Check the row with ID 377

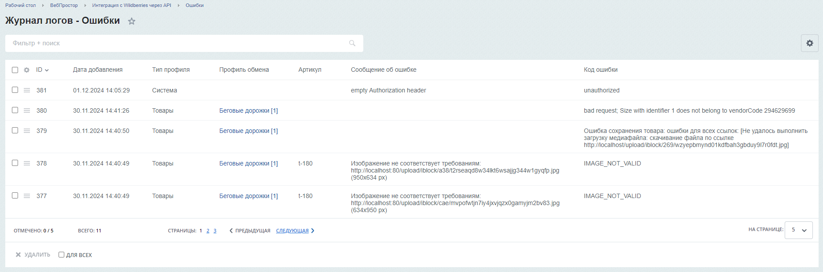tap(15, 195)
